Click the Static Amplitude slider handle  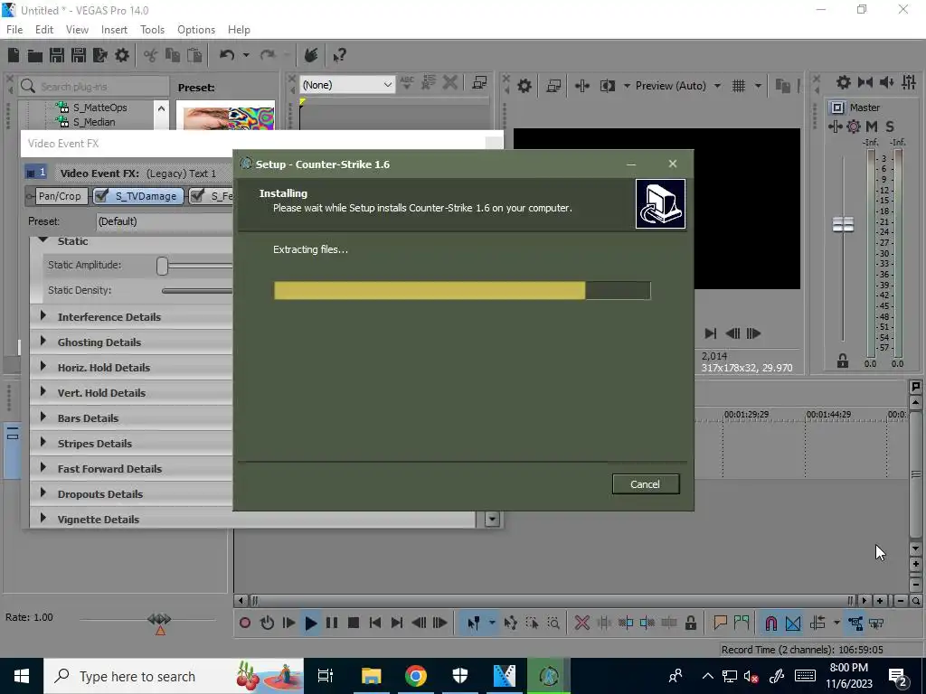(163, 266)
